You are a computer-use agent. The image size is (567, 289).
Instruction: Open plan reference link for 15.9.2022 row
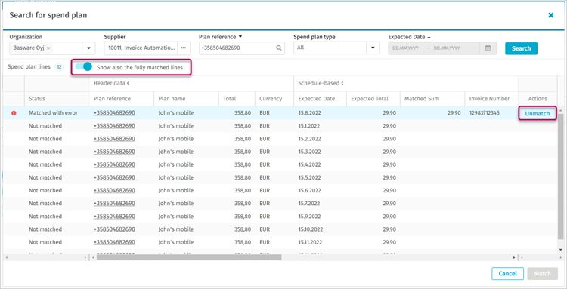(x=114, y=217)
